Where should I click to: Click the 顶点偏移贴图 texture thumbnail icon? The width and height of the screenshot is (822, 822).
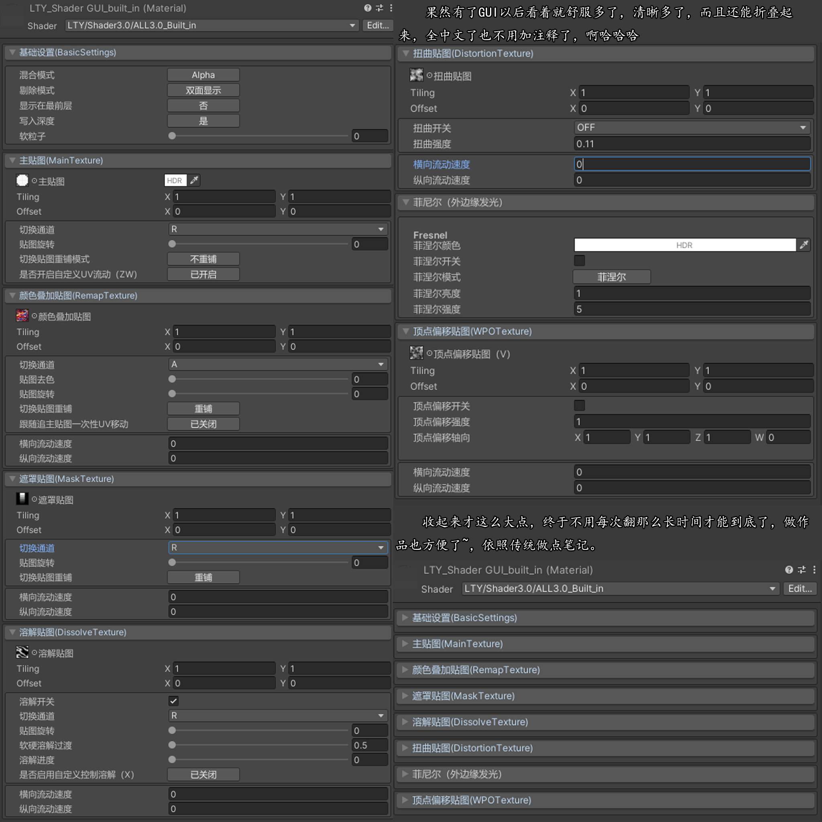[x=416, y=353]
